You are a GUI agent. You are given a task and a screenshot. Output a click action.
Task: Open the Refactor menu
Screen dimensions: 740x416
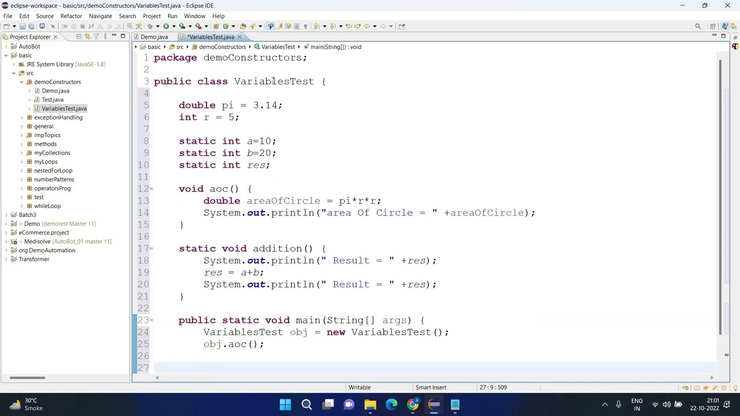pos(71,16)
